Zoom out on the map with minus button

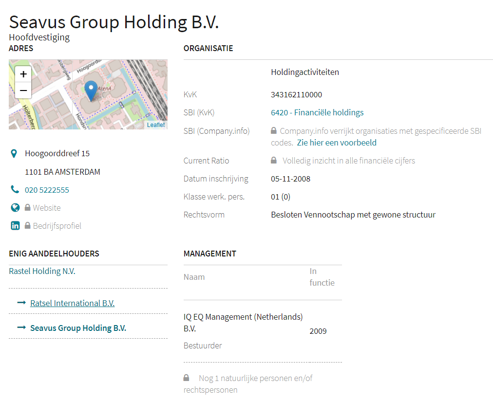(23, 91)
